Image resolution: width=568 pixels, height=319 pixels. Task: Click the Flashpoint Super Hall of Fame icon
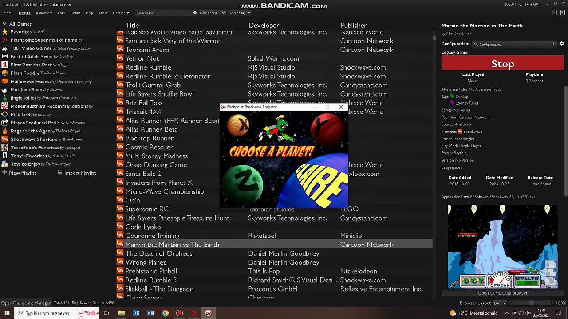(x=5, y=40)
